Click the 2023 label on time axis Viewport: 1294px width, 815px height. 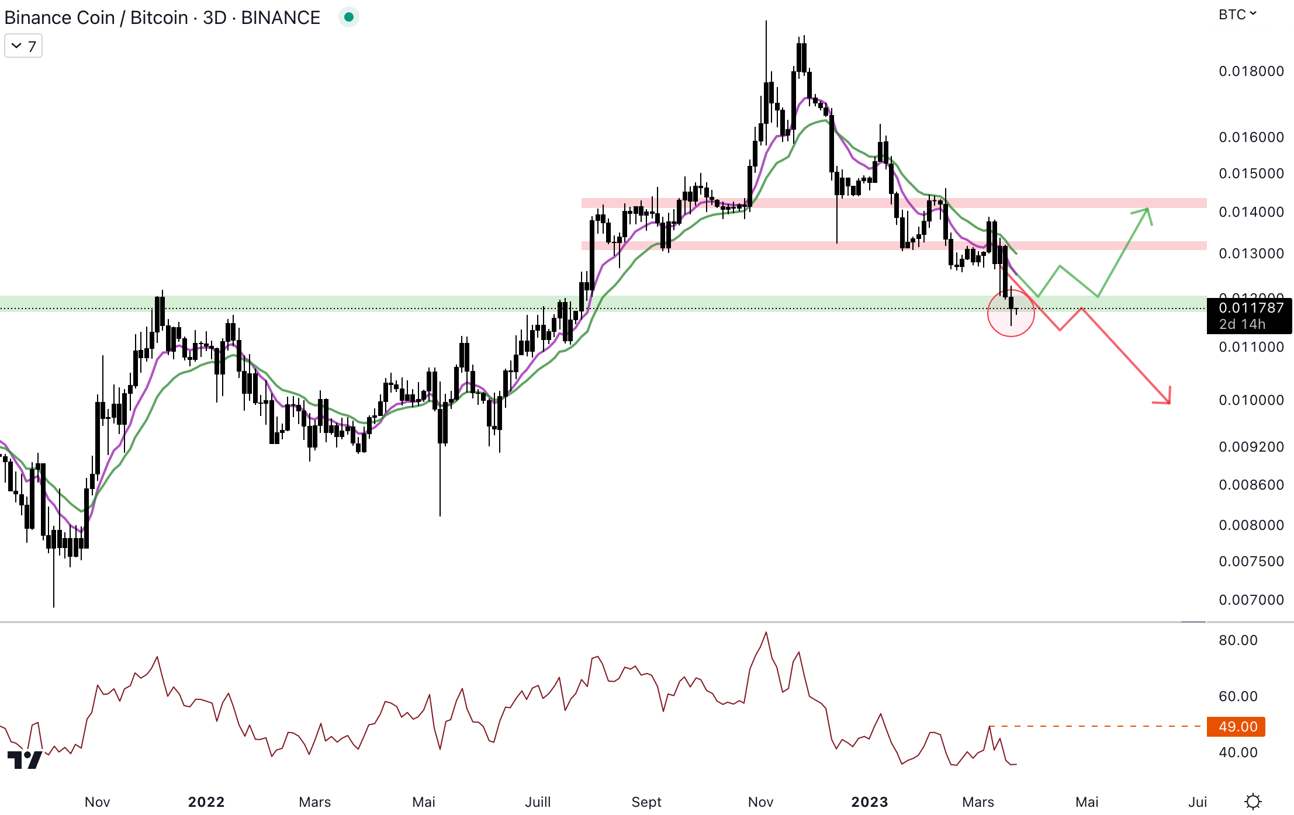(x=869, y=802)
